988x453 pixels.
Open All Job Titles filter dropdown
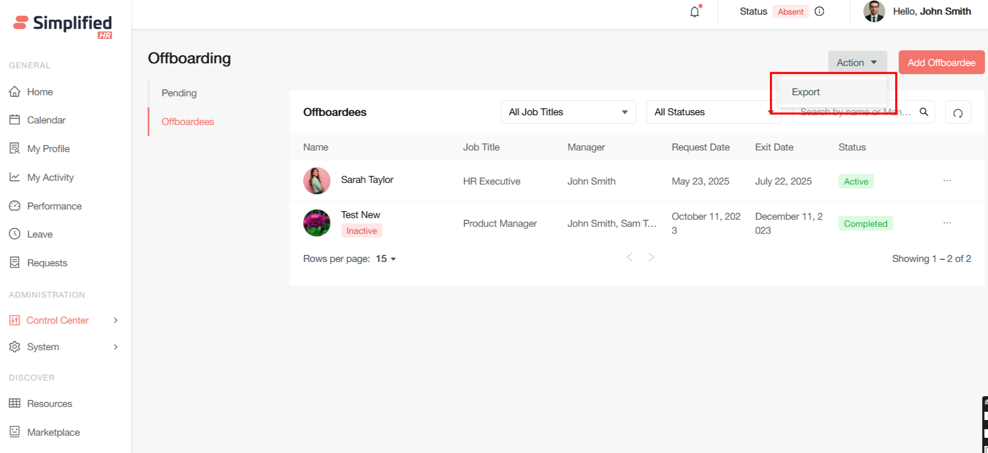(x=568, y=112)
